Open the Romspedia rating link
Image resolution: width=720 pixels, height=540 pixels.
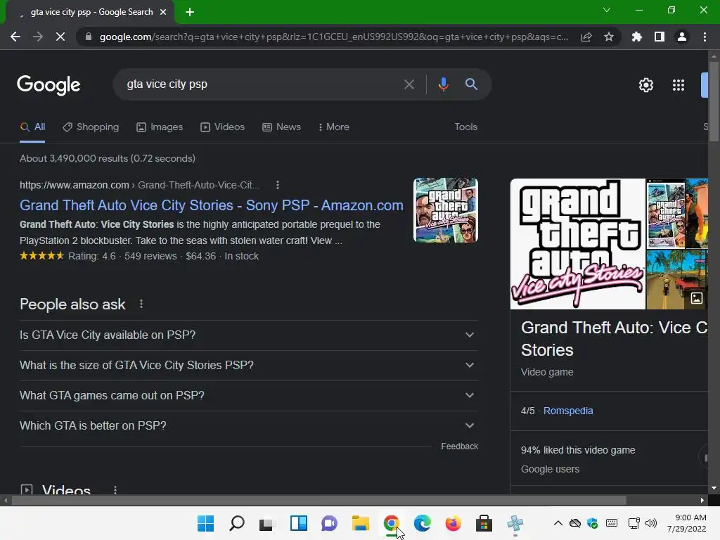[x=568, y=411]
